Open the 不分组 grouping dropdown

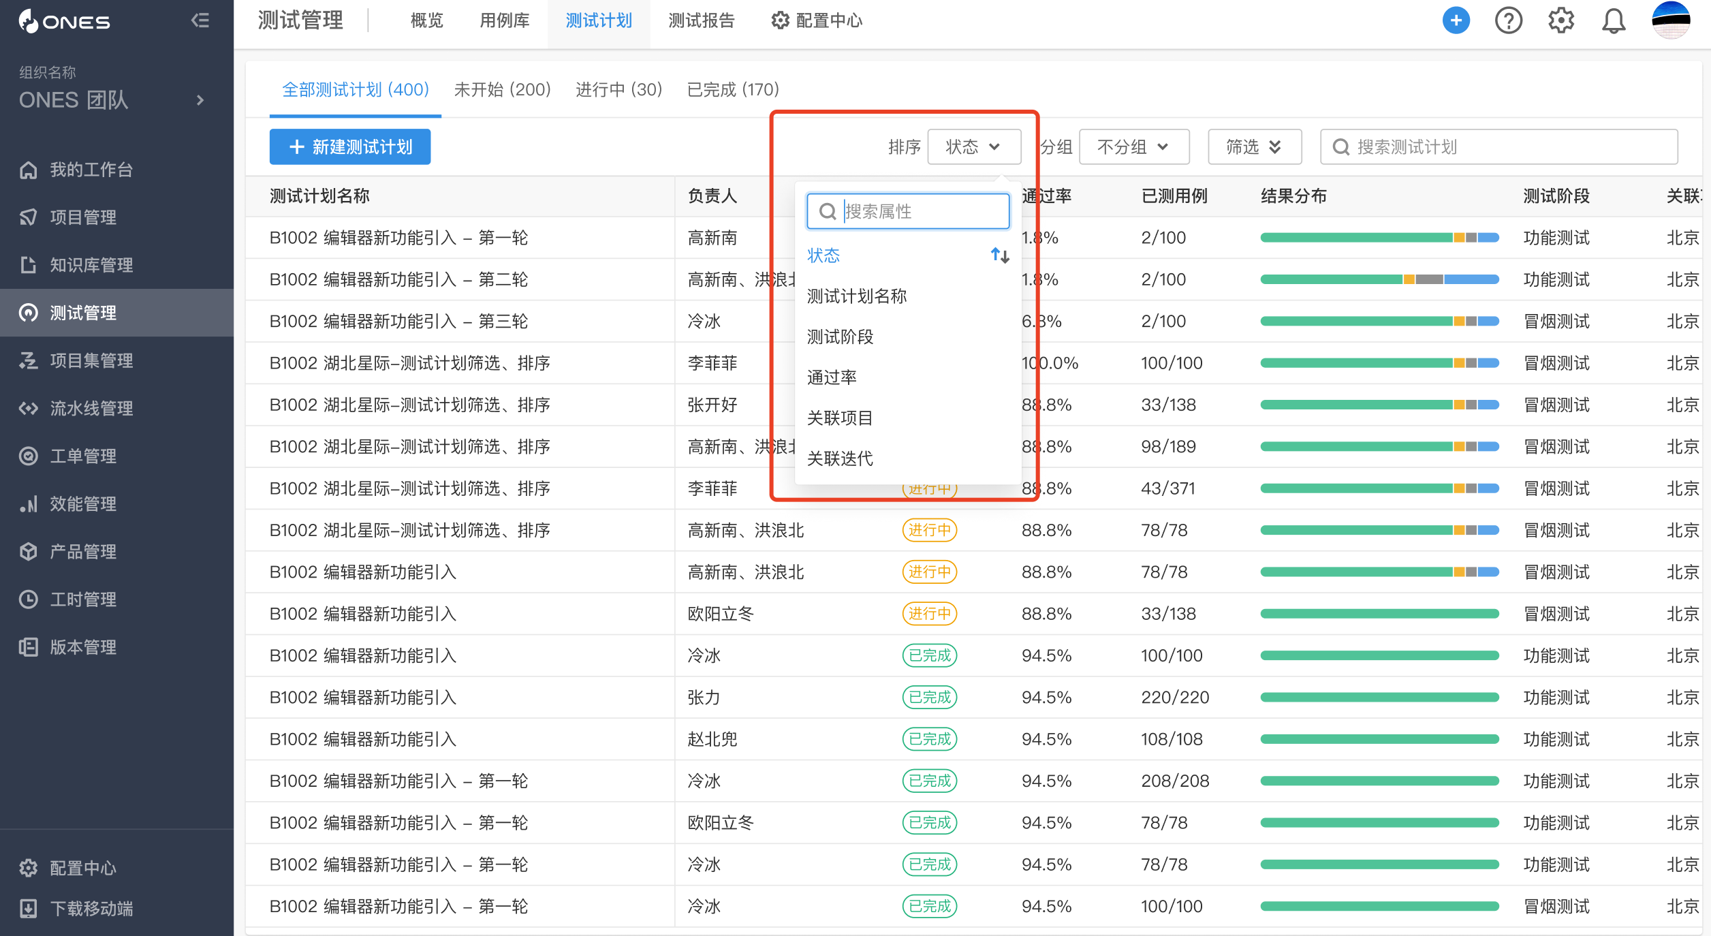click(1134, 146)
